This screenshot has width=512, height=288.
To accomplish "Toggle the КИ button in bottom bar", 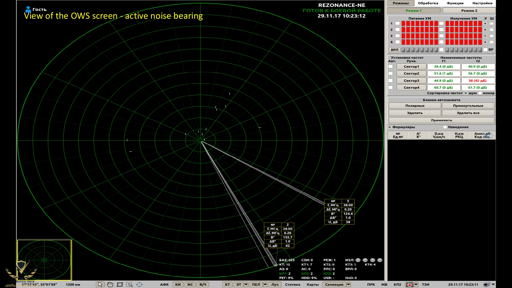I will (x=178, y=285).
